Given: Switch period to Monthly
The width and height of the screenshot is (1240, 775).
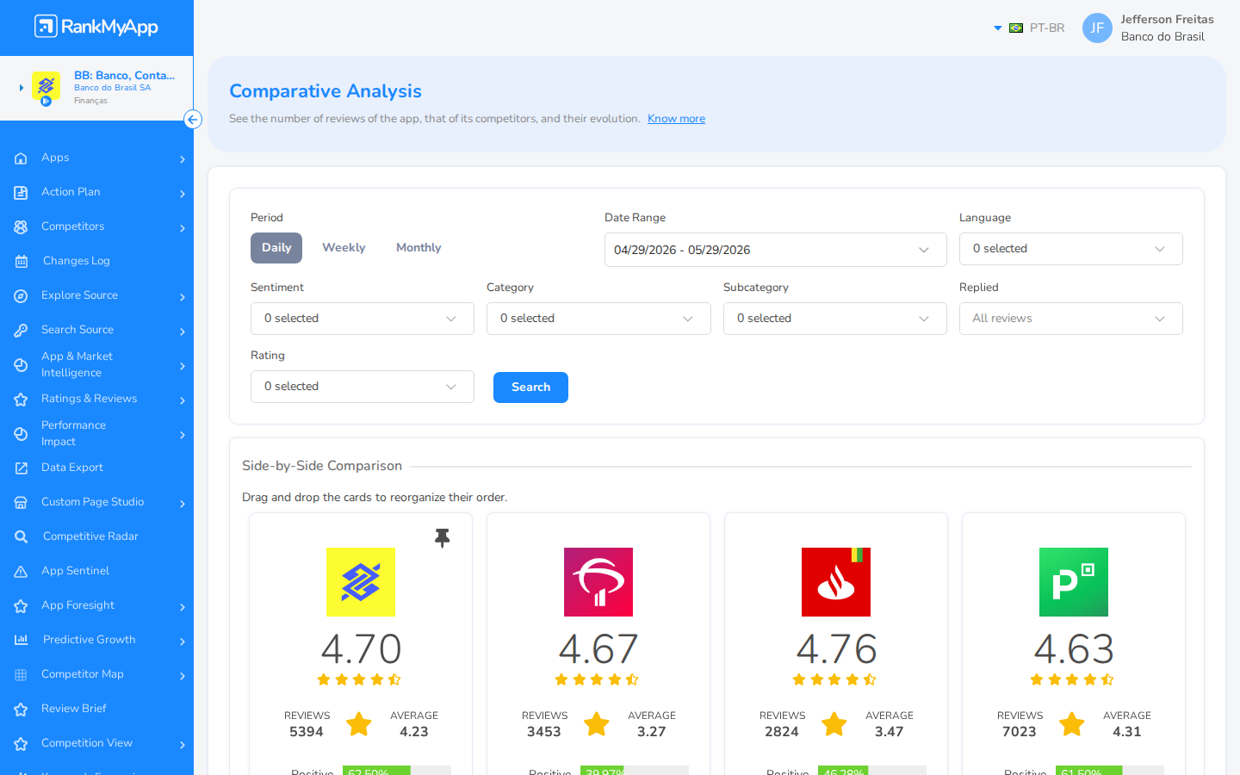Looking at the screenshot, I should 418,248.
